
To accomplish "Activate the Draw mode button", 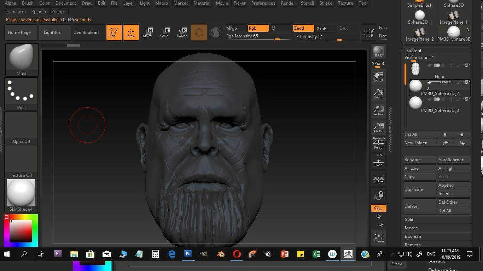I will coord(131,32).
